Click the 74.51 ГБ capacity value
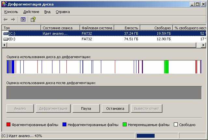 click(131, 39)
